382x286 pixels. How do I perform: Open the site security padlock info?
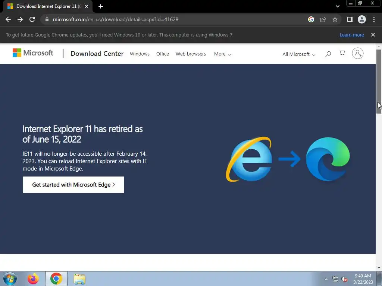pyautogui.click(x=47, y=19)
